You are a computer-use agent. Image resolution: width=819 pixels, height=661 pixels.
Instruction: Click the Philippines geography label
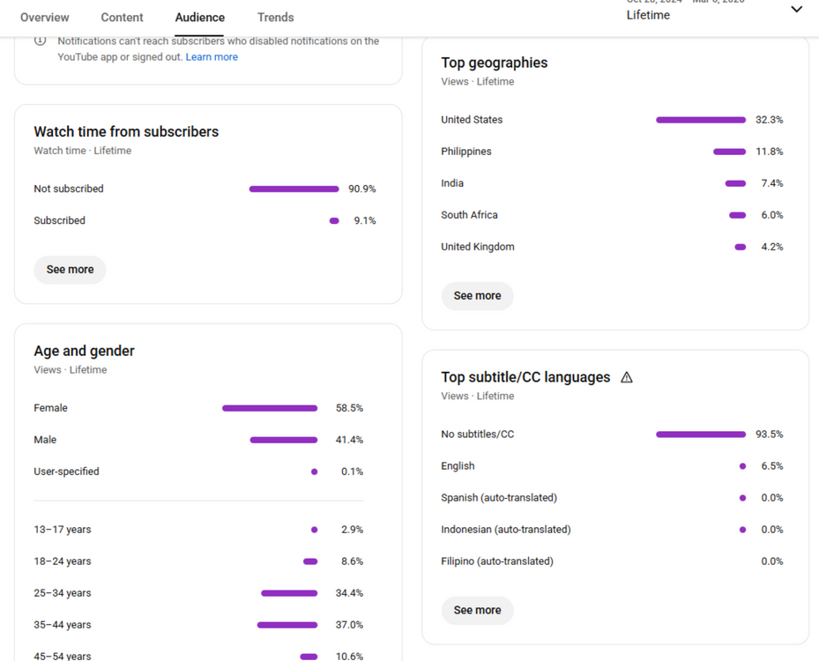coord(466,152)
